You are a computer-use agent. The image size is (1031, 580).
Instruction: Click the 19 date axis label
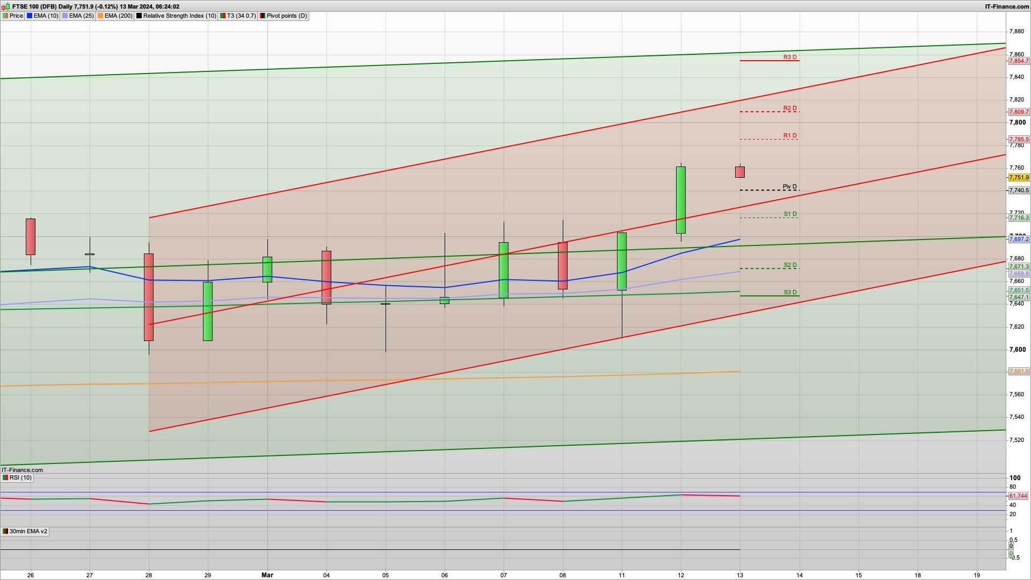pos(977,575)
